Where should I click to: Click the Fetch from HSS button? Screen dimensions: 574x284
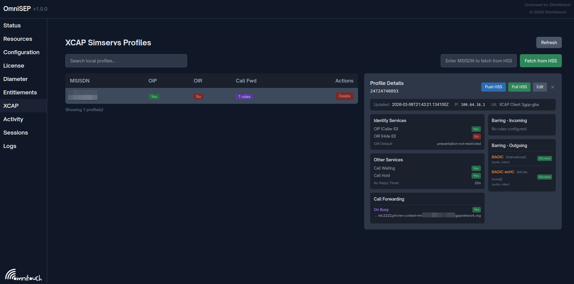541,61
